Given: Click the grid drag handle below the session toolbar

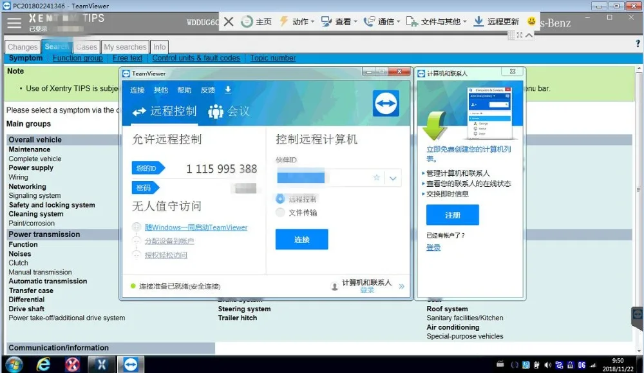Looking at the screenshot, I should click(x=511, y=35).
